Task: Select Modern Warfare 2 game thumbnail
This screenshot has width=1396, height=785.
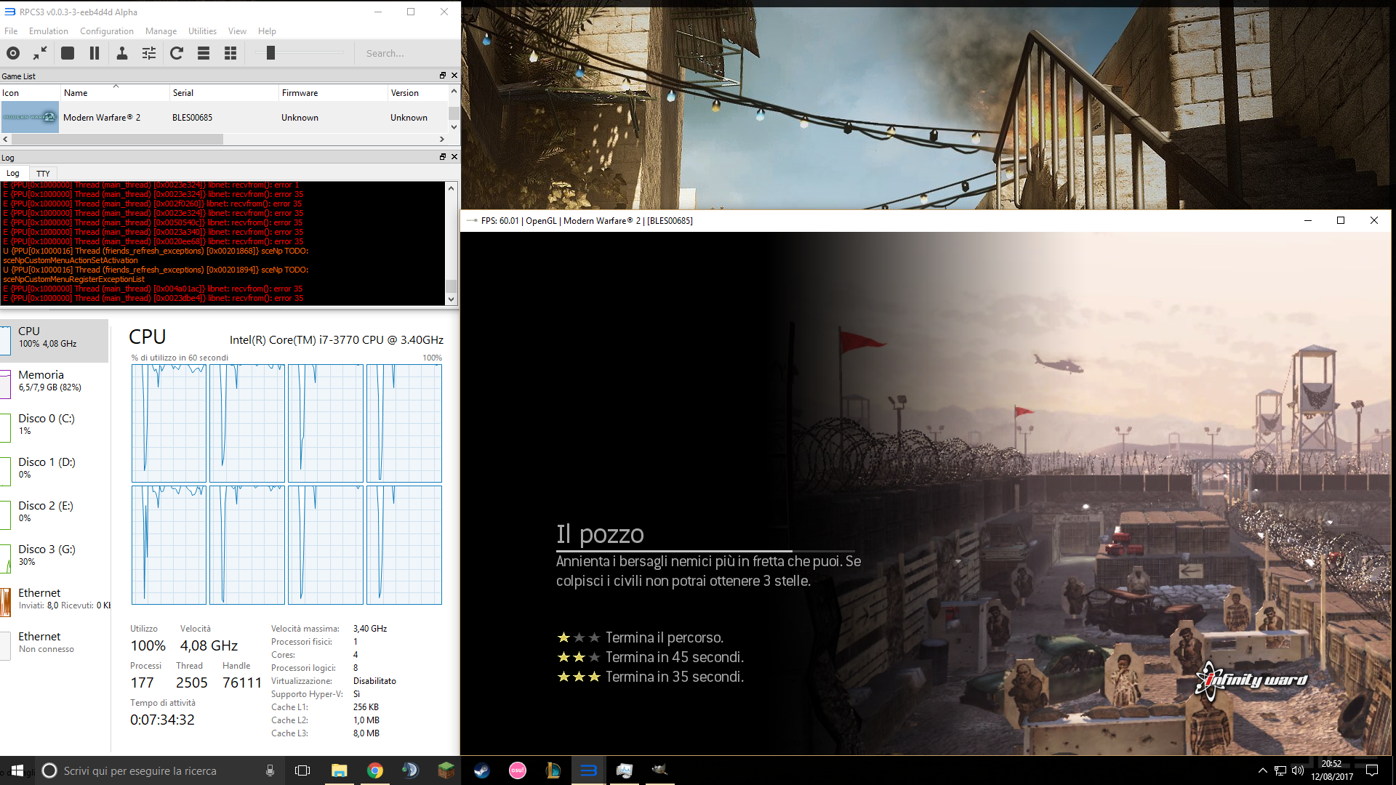Action: pyautogui.click(x=30, y=117)
